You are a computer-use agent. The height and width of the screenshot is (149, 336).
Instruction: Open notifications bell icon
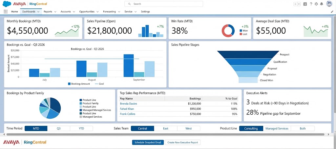pos(322,4)
